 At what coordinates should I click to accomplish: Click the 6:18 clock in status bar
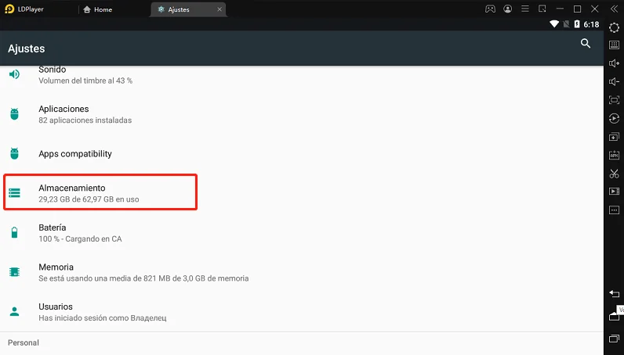click(591, 24)
